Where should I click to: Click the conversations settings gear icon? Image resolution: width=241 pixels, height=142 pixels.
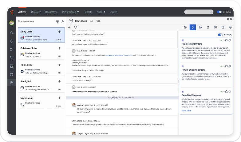click(x=57, y=21)
